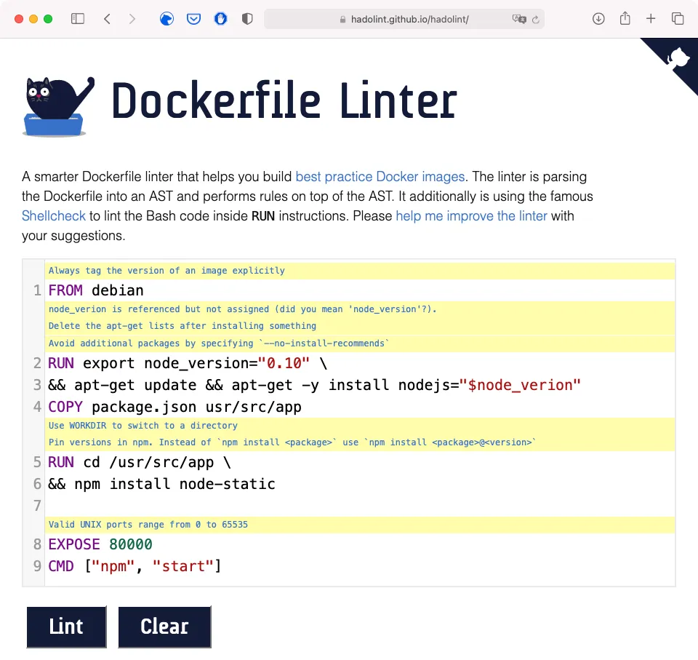Click the Clear button
Viewport: 698px width, 660px height.
pyautogui.click(x=164, y=627)
